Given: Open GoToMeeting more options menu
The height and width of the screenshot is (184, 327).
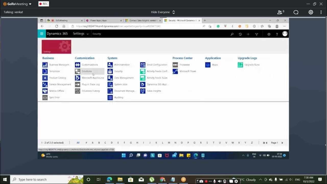Looking at the screenshot, I should click(x=321, y=12).
